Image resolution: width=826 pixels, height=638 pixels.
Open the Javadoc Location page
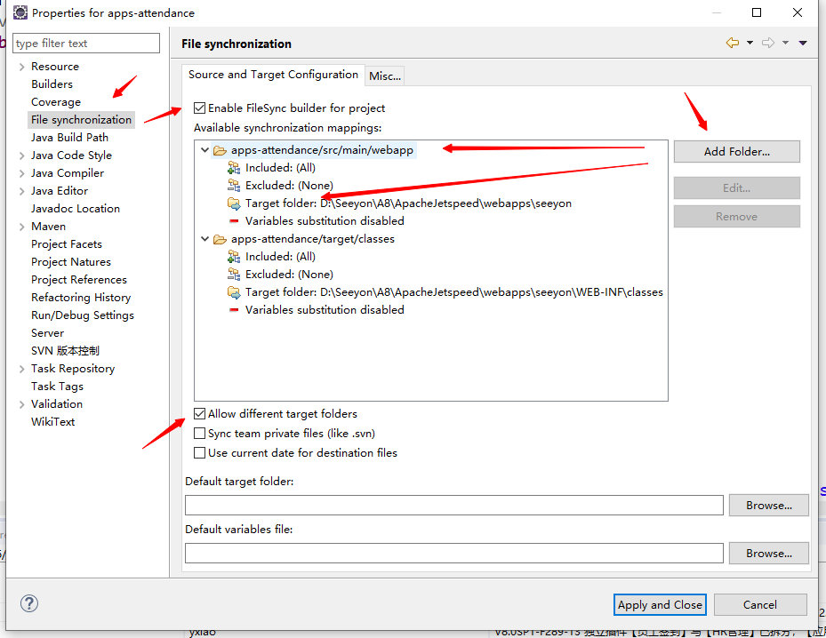(76, 209)
